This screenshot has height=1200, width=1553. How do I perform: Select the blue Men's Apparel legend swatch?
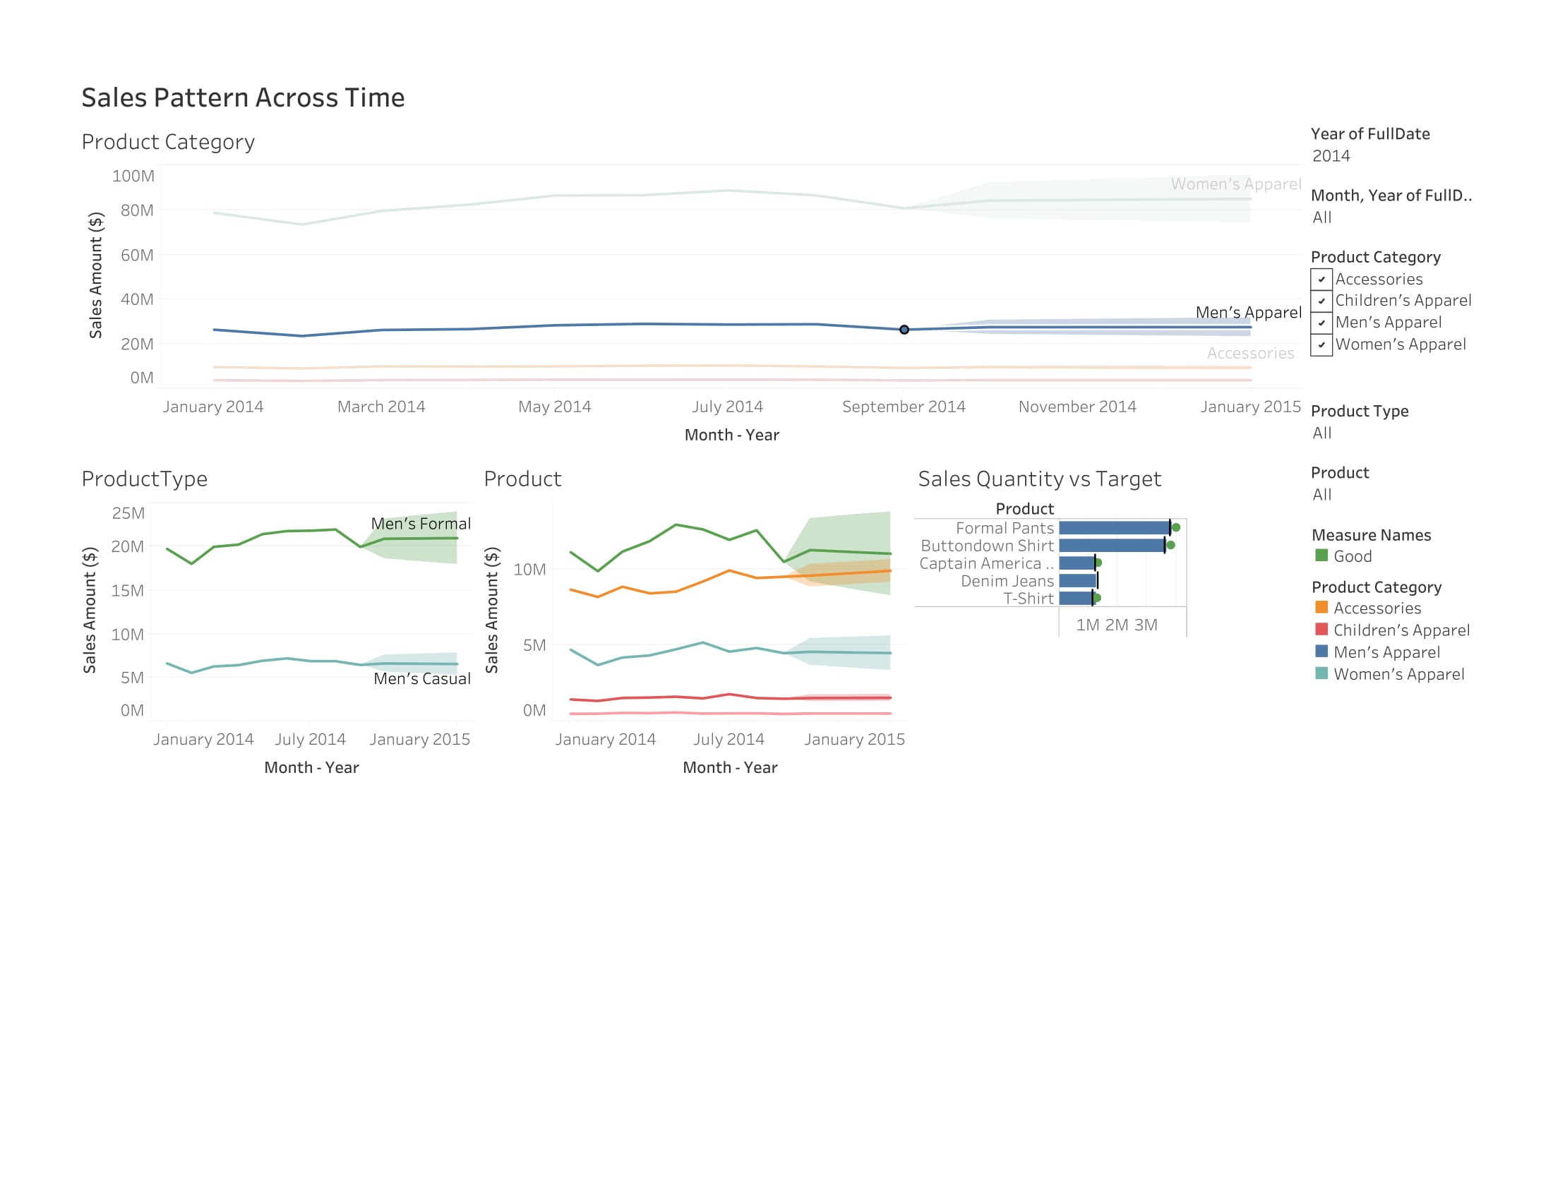1321,652
